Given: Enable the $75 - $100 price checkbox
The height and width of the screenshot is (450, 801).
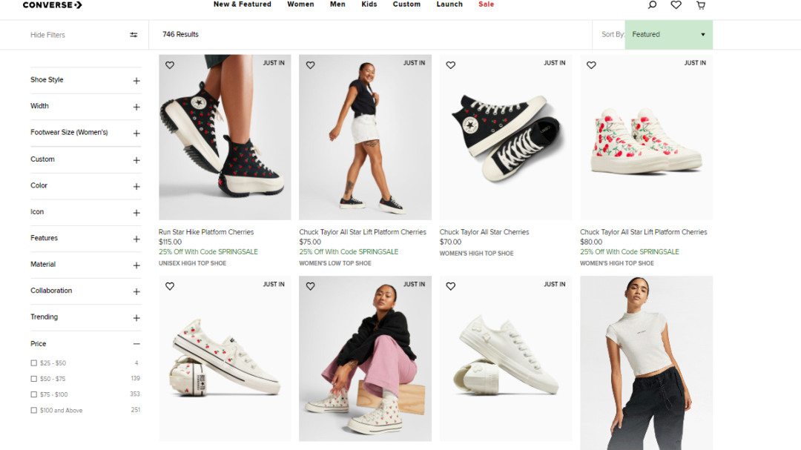Looking at the screenshot, I should tap(34, 394).
